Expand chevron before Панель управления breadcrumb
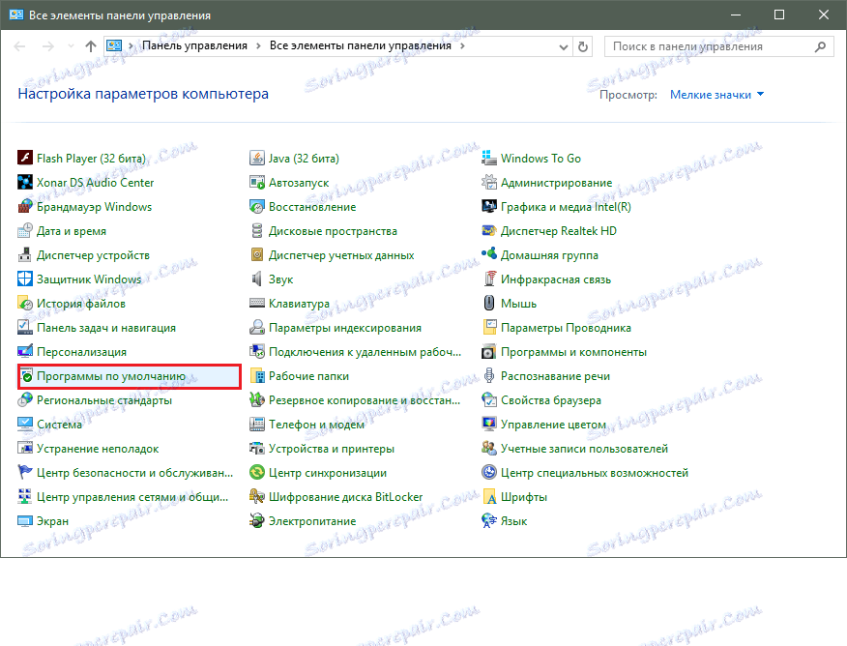Image resolution: width=847 pixels, height=646 pixels. point(131,45)
